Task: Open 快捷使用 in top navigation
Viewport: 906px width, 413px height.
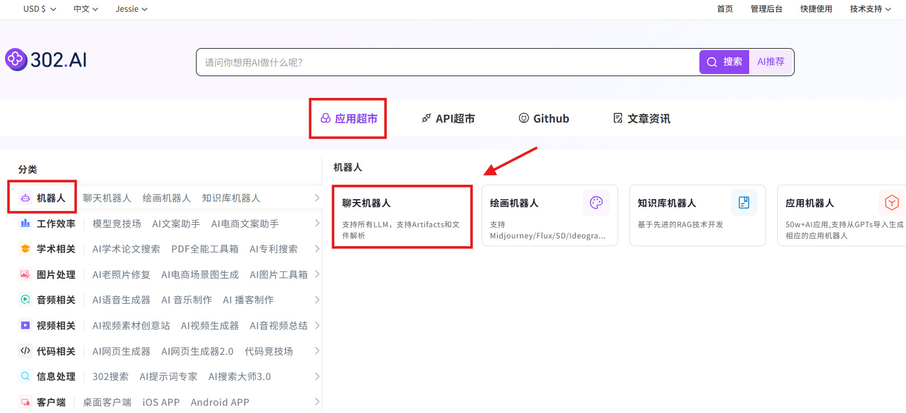Action: (816, 9)
